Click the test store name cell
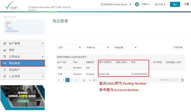 click(88, 68)
